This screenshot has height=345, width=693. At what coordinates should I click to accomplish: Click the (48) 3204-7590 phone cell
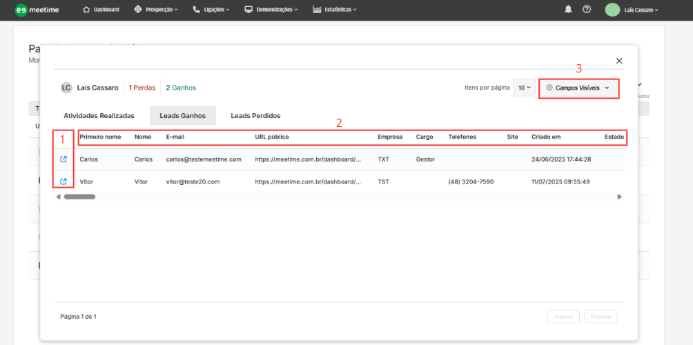click(x=471, y=181)
